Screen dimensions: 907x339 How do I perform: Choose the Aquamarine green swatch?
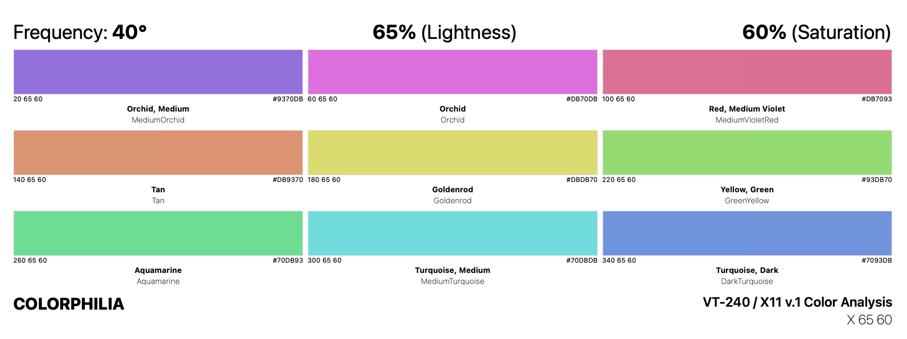click(158, 233)
